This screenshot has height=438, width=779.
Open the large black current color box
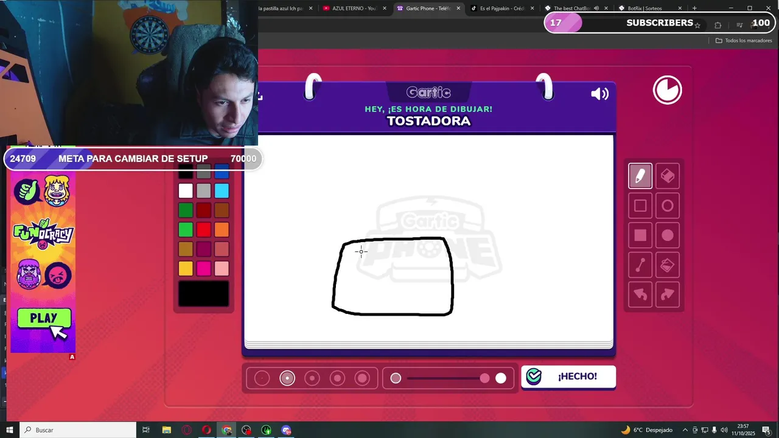pyautogui.click(x=204, y=294)
